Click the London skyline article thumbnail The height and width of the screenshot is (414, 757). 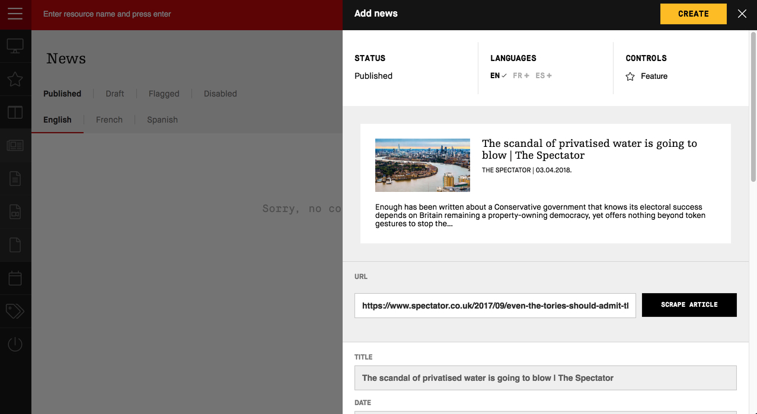click(x=423, y=165)
